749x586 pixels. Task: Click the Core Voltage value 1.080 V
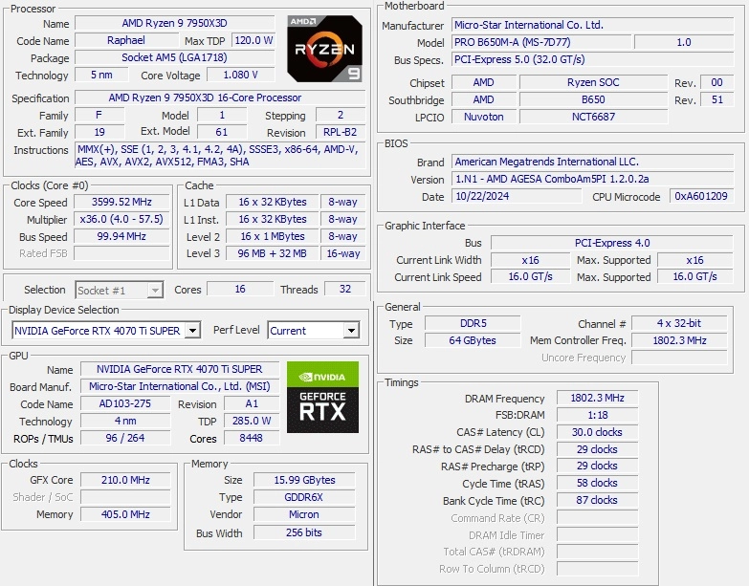tap(241, 75)
